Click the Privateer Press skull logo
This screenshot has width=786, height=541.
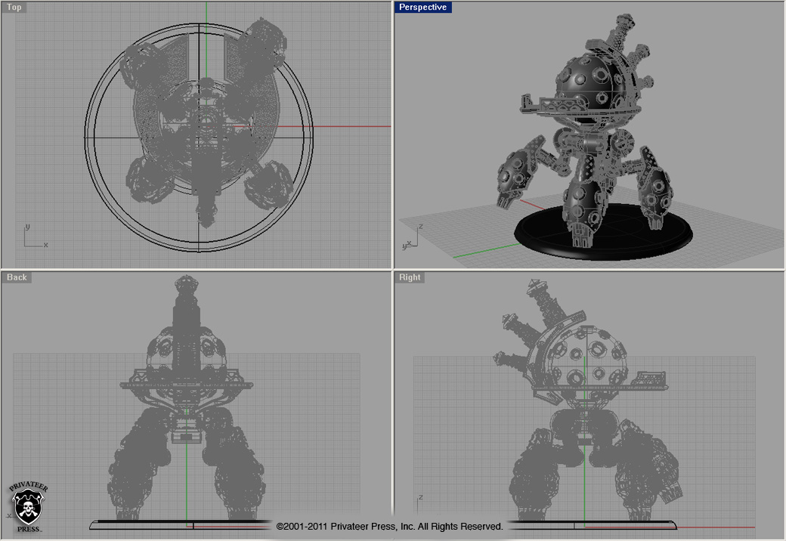[x=28, y=508]
